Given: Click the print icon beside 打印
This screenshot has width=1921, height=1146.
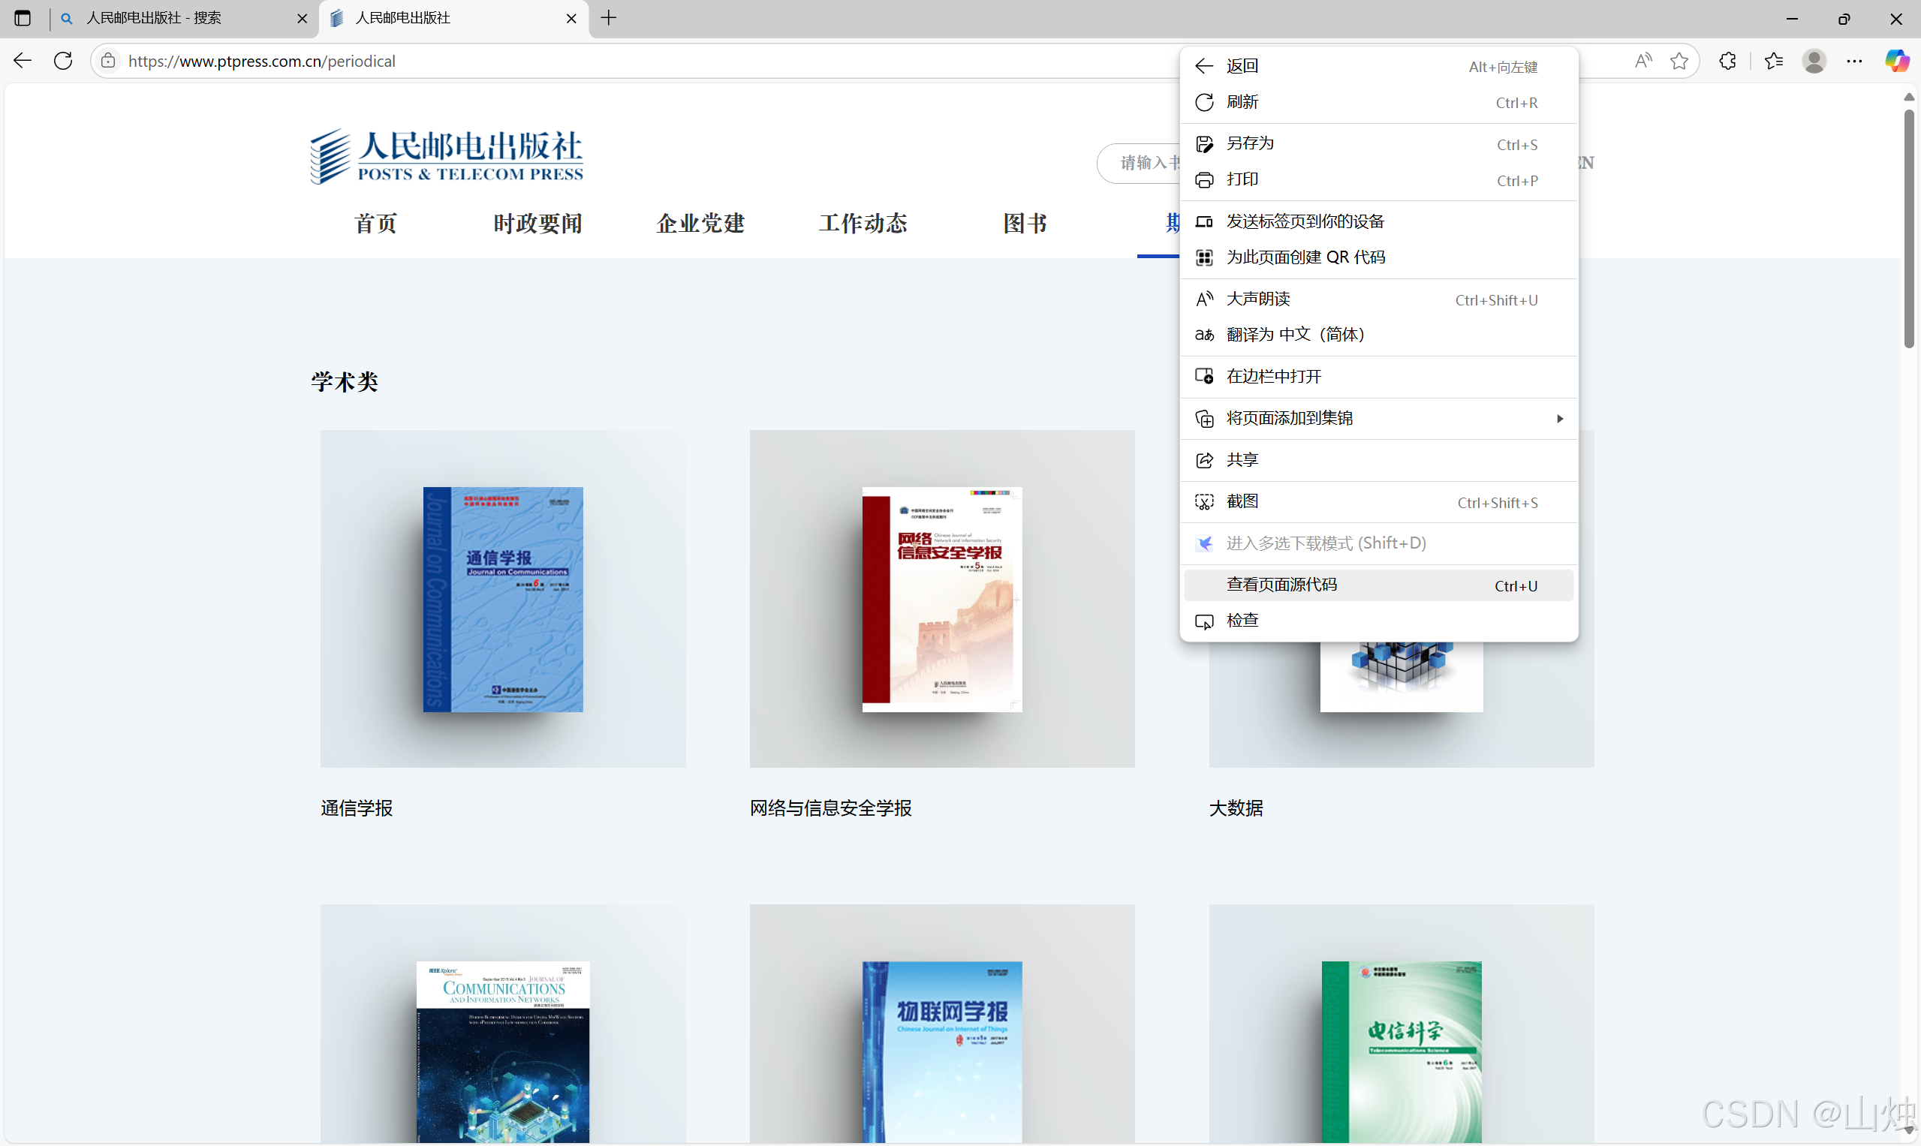Looking at the screenshot, I should click(x=1204, y=180).
